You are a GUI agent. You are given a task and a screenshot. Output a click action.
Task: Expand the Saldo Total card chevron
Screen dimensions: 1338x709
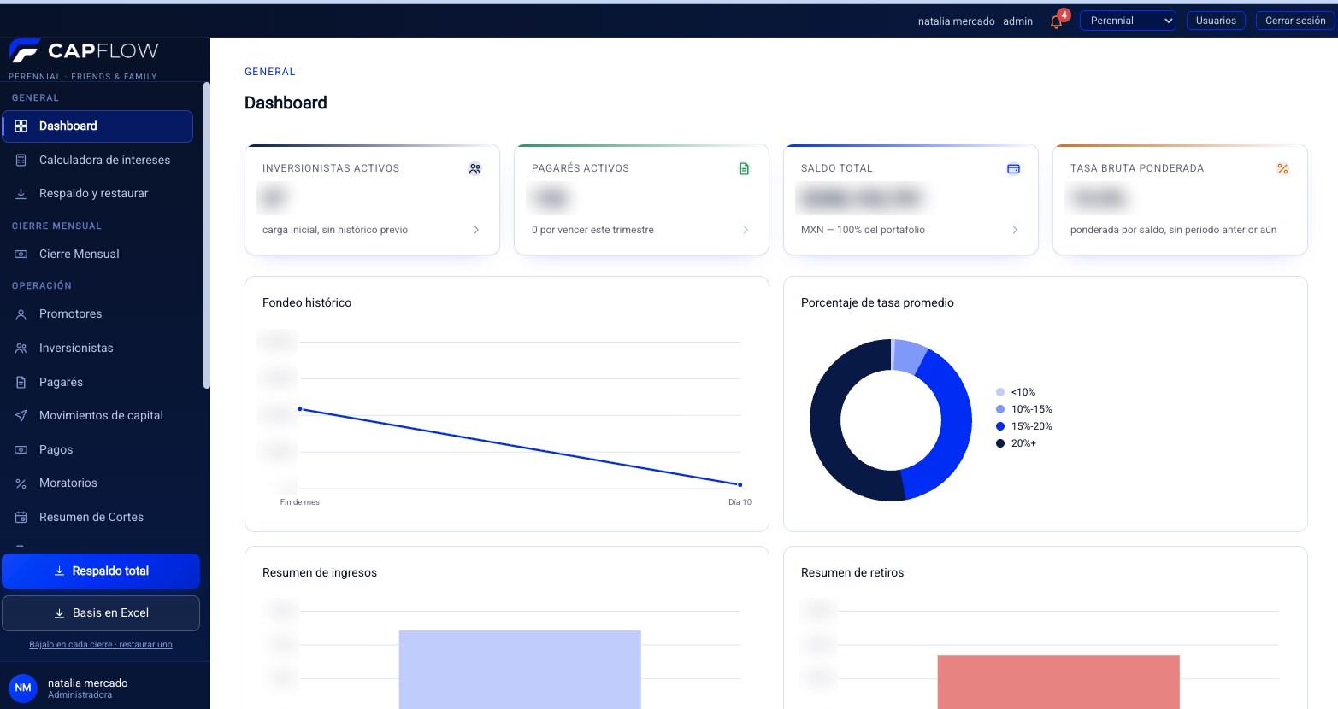[x=1015, y=230]
